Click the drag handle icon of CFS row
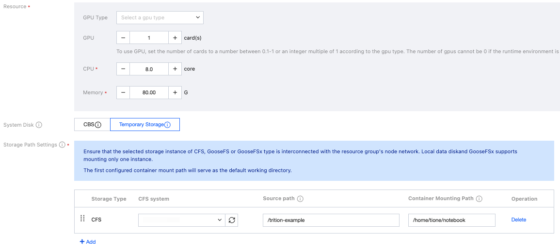 82,219
